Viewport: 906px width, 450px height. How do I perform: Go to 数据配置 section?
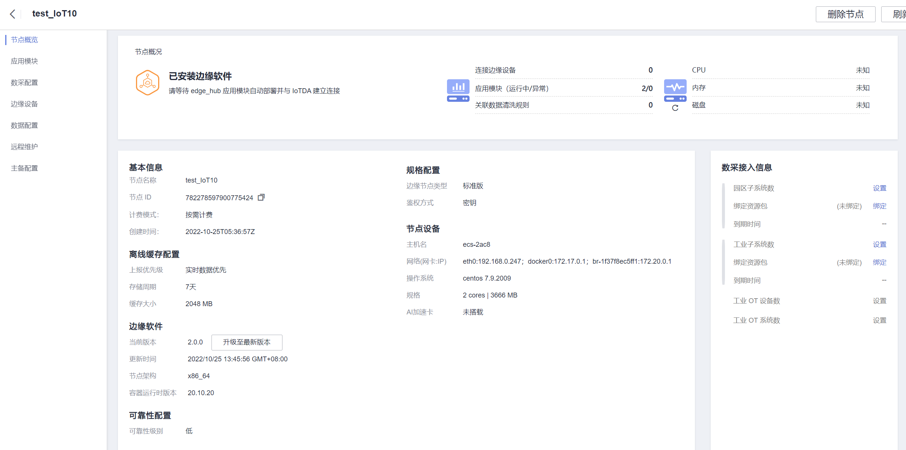point(24,125)
